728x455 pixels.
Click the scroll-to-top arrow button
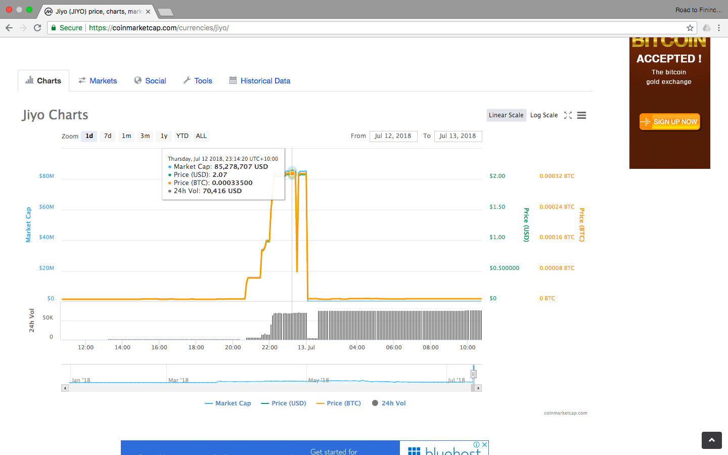712,440
